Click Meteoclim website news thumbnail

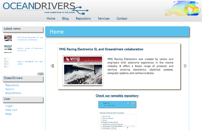click(8, 49)
